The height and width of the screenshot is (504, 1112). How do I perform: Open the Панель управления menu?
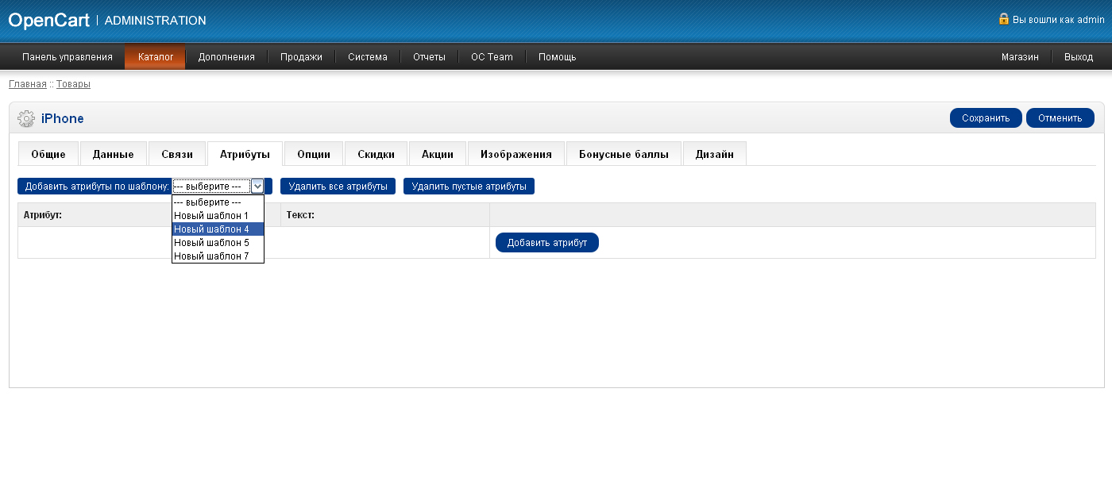tap(68, 57)
